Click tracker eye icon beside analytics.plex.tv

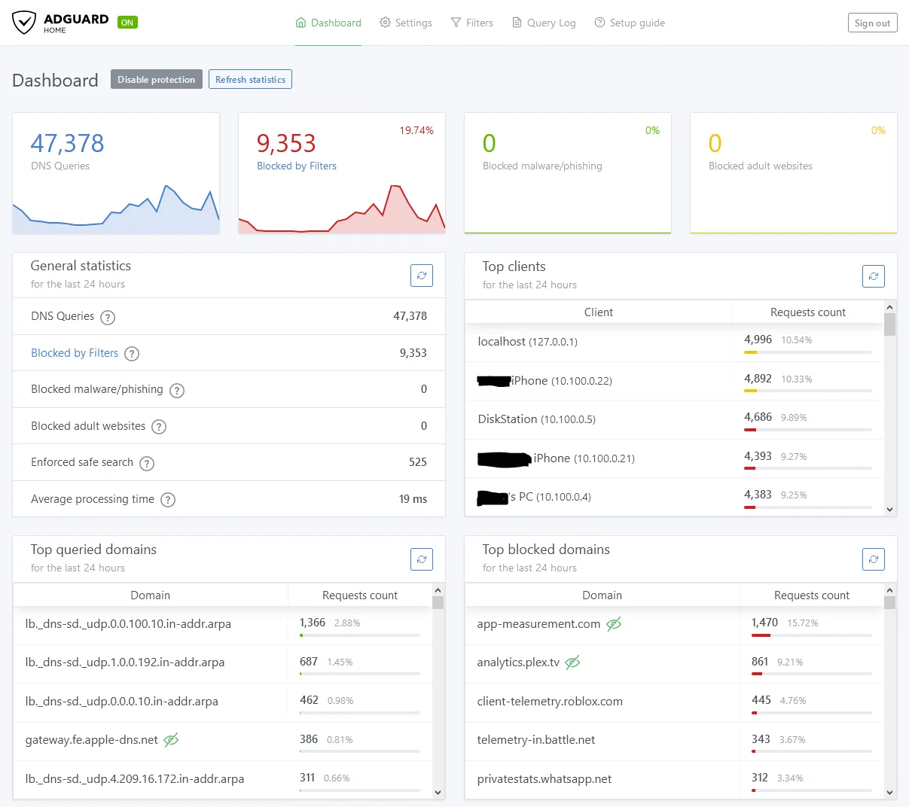[573, 662]
